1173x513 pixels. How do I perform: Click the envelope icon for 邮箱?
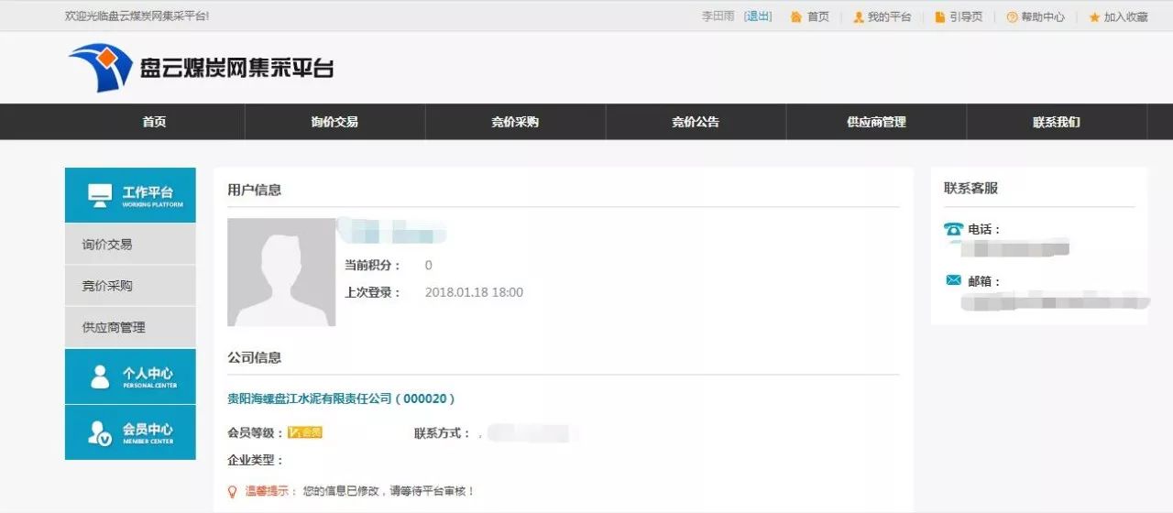coord(953,280)
